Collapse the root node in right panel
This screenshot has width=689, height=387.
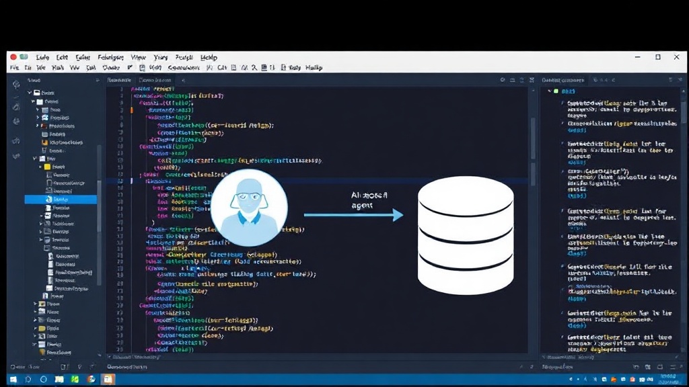click(549, 91)
